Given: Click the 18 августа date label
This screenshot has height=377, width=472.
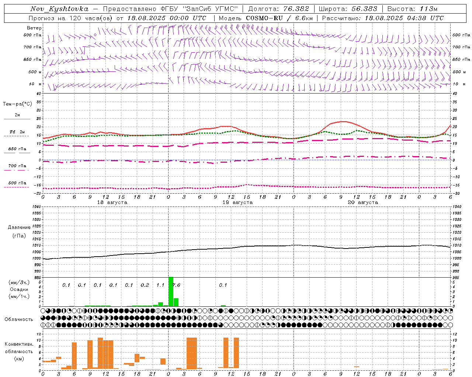Looking at the screenshot, I should click(x=112, y=202).
